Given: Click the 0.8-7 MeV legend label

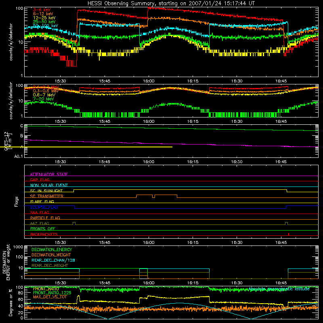Looking at the screenshot, I should click(44, 95).
